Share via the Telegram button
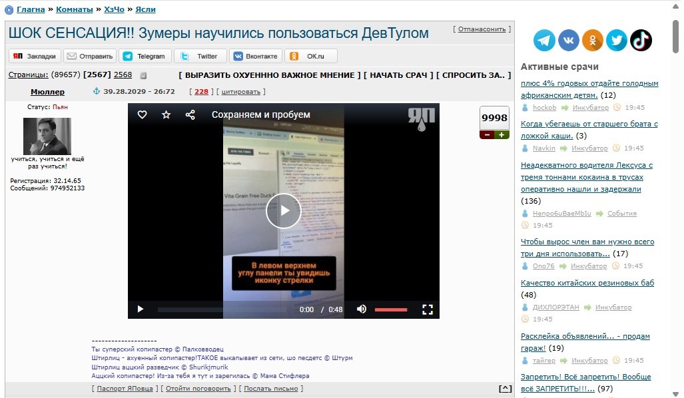Image resolution: width=684 pixels, height=398 pixels. 145,56
